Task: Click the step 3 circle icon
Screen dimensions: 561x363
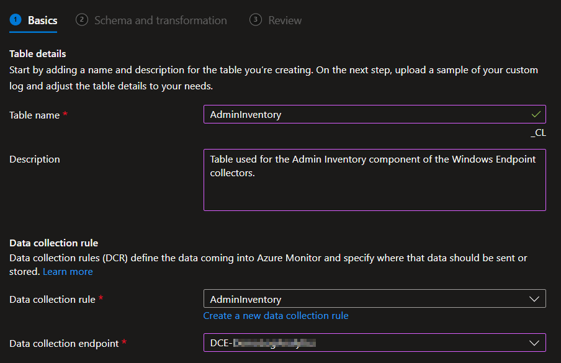Action: [x=256, y=20]
